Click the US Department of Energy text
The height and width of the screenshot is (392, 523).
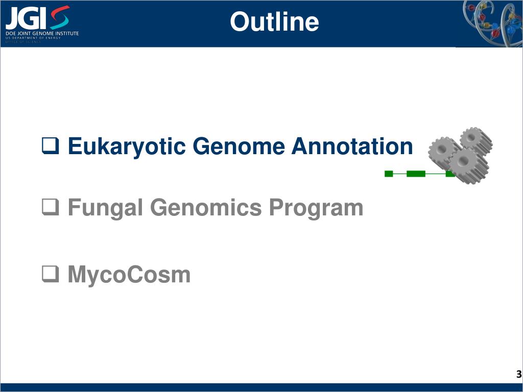coord(33,38)
